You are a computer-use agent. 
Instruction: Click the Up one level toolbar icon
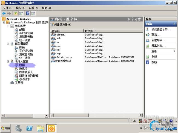click(16, 13)
